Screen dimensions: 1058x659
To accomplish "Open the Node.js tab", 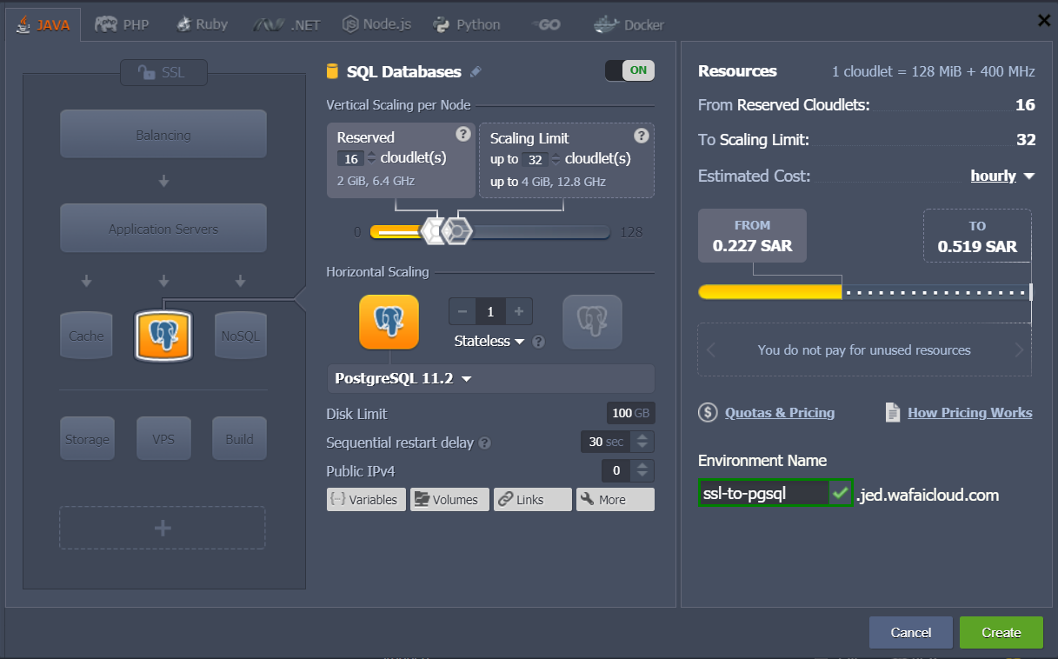I will [376, 24].
